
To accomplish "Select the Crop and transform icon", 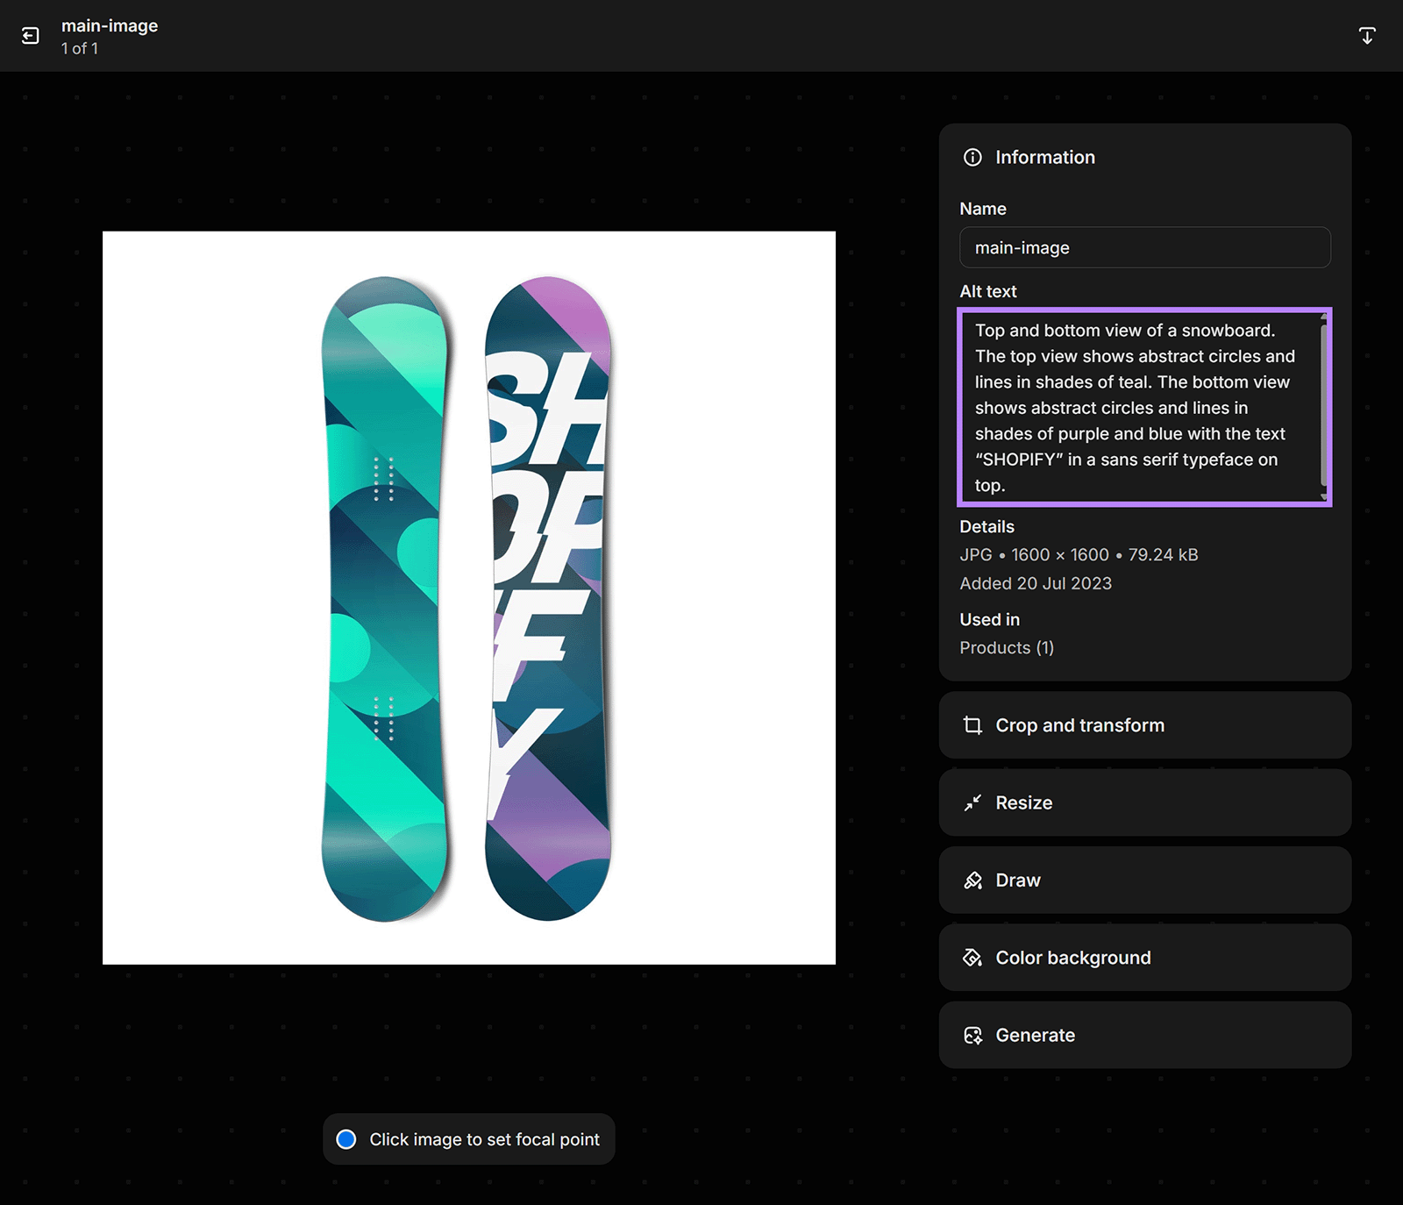I will 973,725.
